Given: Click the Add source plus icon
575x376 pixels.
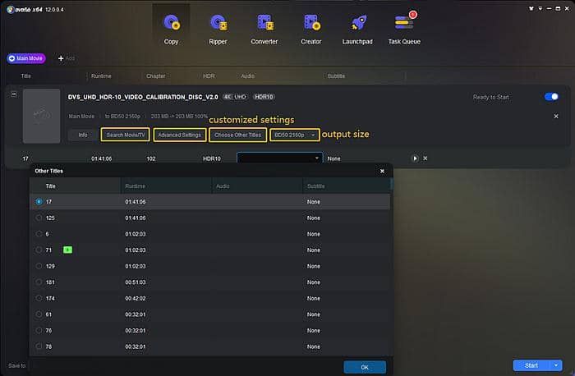Looking at the screenshot, I should tap(61, 58).
